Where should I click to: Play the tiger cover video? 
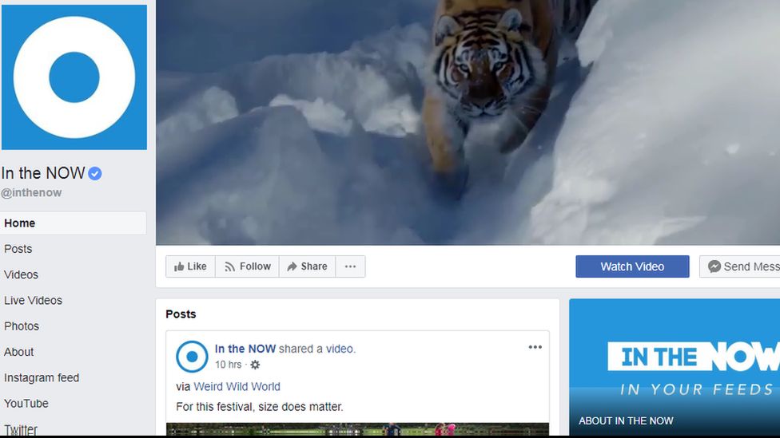[468, 122]
